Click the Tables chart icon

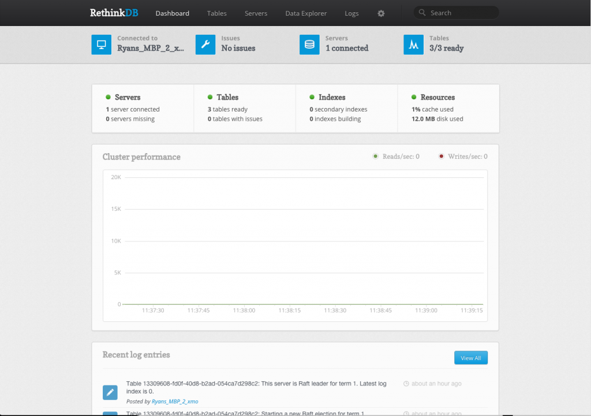point(413,44)
